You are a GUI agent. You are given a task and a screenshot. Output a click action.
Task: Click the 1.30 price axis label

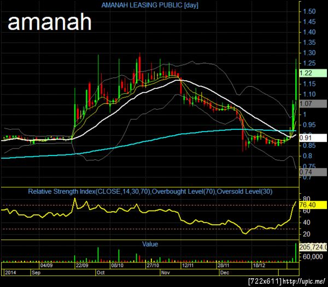[309, 52]
